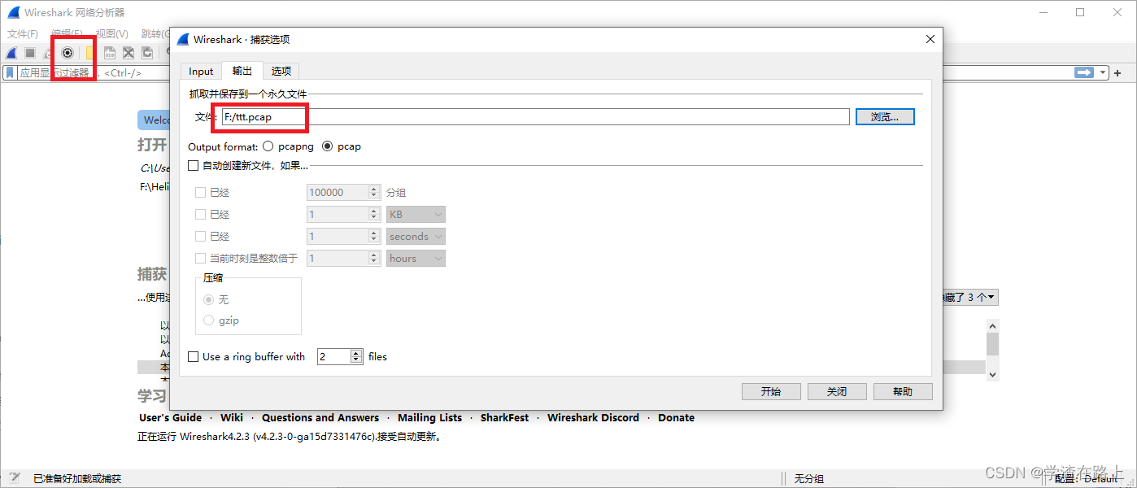The width and height of the screenshot is (1137, 488).
Task: Open the 文件(F) menu
Action: [x=23, y=34]
